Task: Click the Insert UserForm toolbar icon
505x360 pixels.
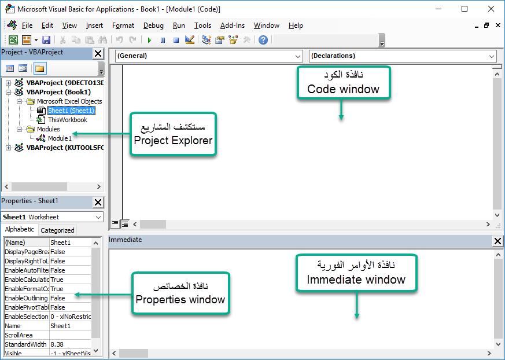Action: click(27, 40)
